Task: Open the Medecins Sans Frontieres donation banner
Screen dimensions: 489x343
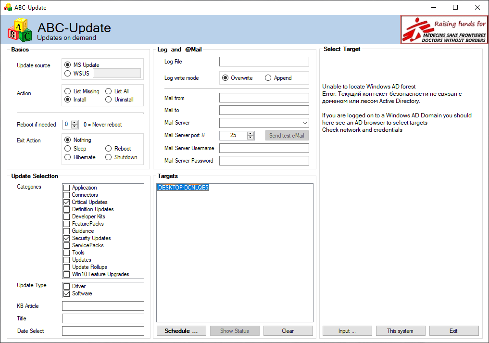Action: (x=444, y=30)
